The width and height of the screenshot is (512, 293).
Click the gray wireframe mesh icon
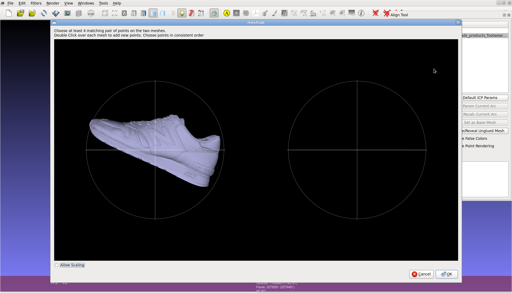[246, 13]
